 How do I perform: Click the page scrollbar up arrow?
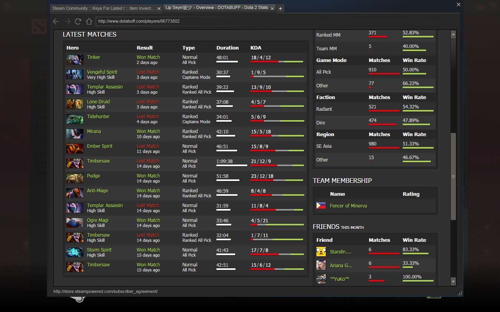tap(453, 34)
